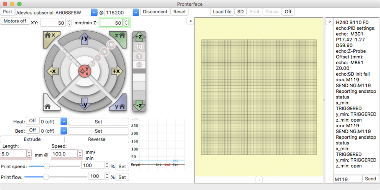Select the 100 mm XY step bubble
Image resolution: width=380 pixels, height=190 pixels.
click(111, 45)
